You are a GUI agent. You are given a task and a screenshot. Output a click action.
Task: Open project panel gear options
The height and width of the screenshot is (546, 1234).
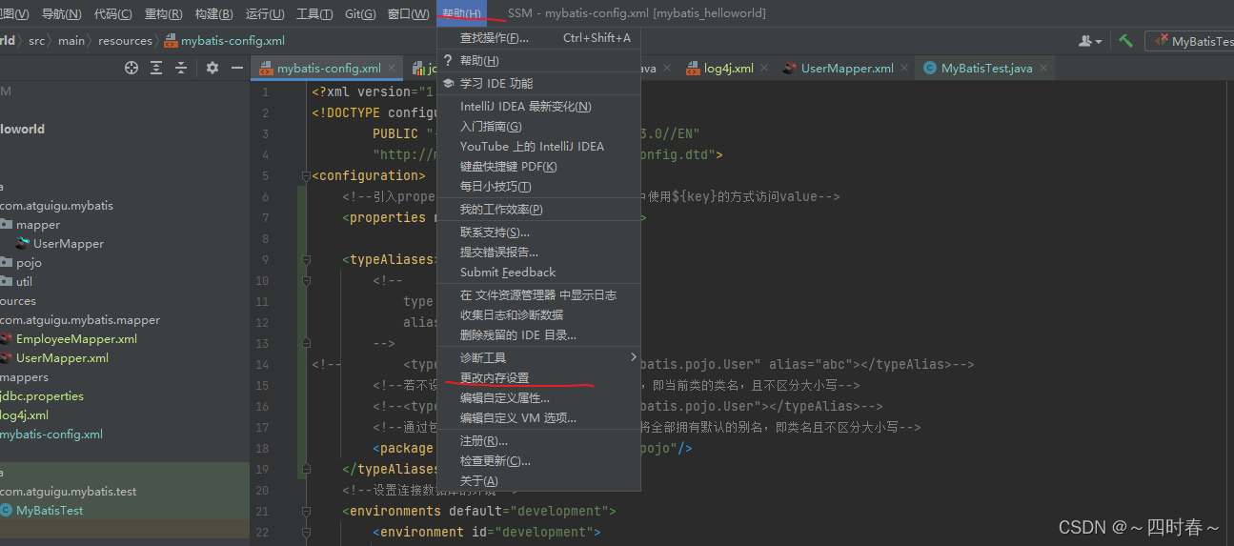pyautogui.click(x=212, y=68)
